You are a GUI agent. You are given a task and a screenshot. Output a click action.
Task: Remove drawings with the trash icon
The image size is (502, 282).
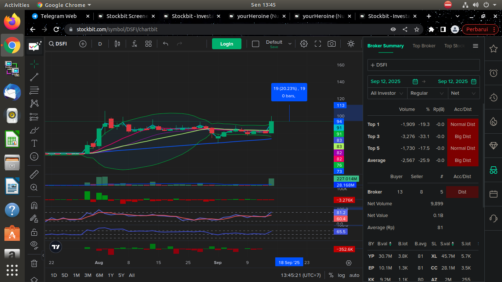pyautogui.click(x=34, y=263)
